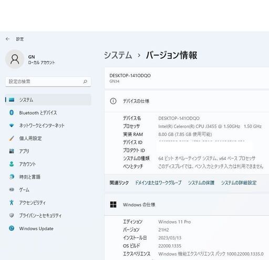The height and width of the screenshot is (260, 269).
Task: Click GN ローカル アカウント name
Action: click(x=42, y=59)
